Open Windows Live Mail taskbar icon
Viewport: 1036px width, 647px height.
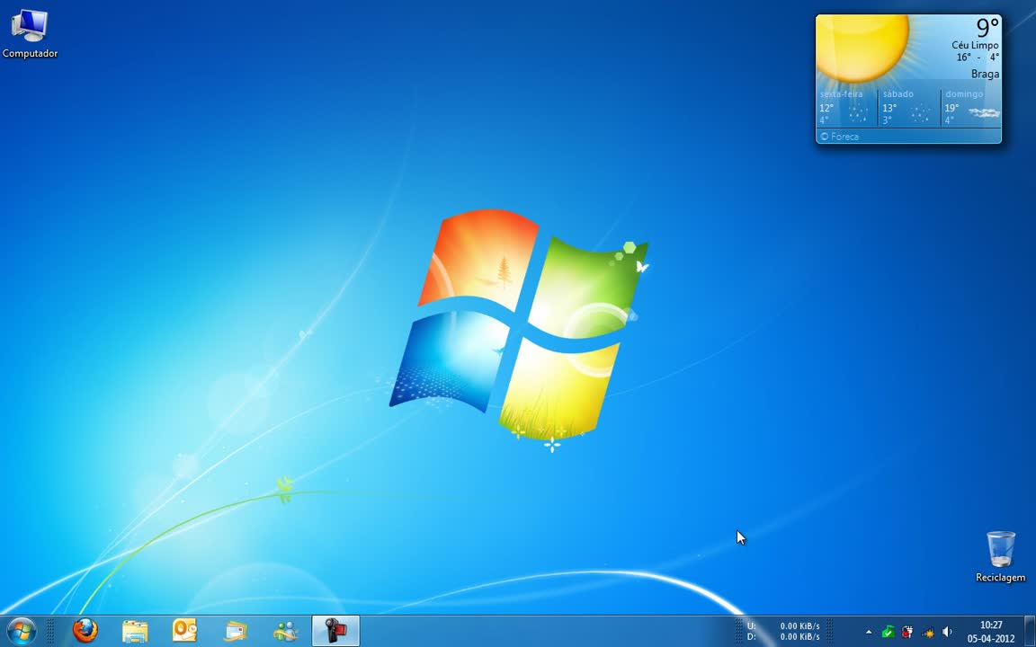click(236, 632)
